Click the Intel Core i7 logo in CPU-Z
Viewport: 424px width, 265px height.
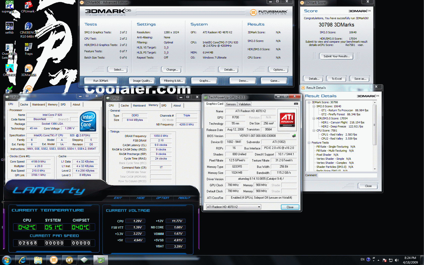click(x=88, y=121)
